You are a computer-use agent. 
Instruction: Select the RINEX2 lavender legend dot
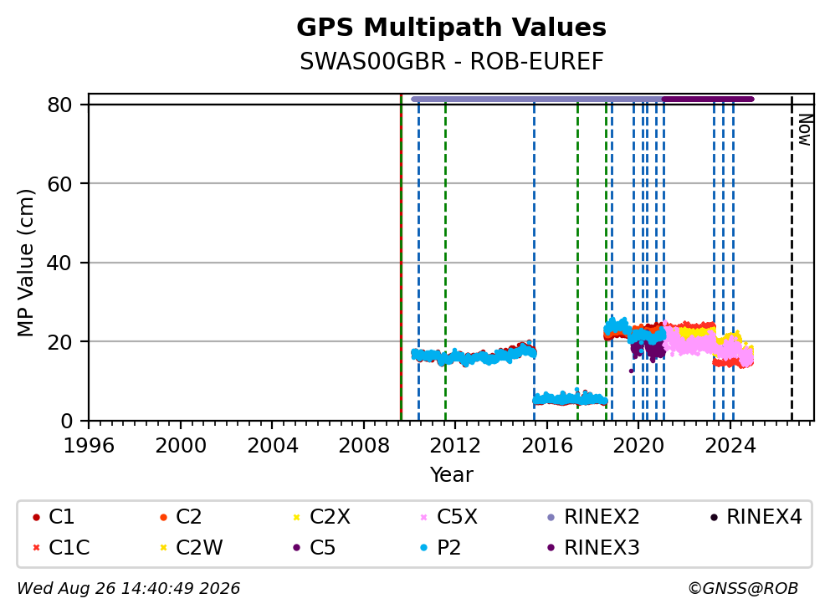(551, 517)
